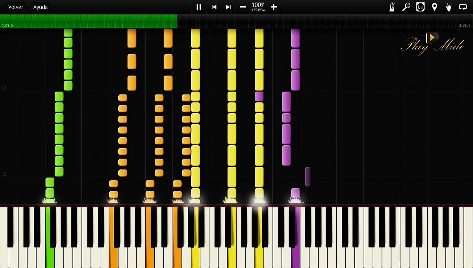Seek within the green played progress bar
473x268 pixels.
pyautogui.click(x=89, y=21)
